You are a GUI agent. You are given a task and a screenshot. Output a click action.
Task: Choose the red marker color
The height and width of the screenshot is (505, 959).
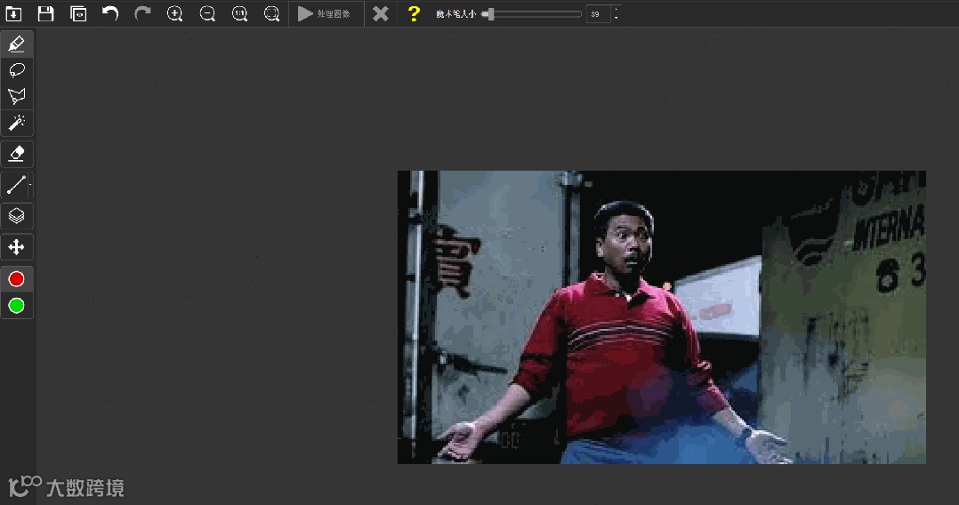pos(17,279)
